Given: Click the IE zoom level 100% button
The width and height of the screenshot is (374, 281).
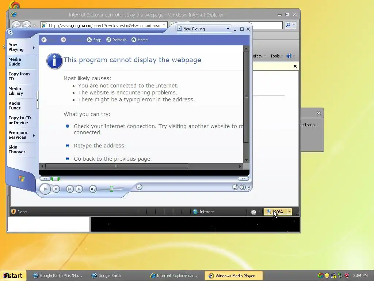Looking at the screenshot, I should pyautogui.click(x=275, y=212).
